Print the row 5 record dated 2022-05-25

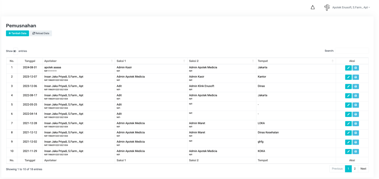356,105
